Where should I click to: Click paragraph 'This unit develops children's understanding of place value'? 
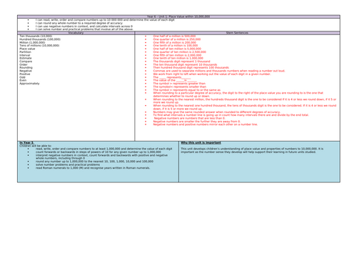(252, 150)
